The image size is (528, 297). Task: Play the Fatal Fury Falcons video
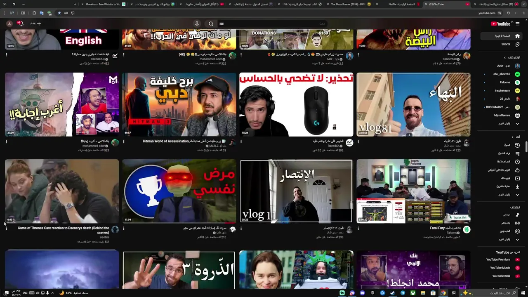coord(413,191)
